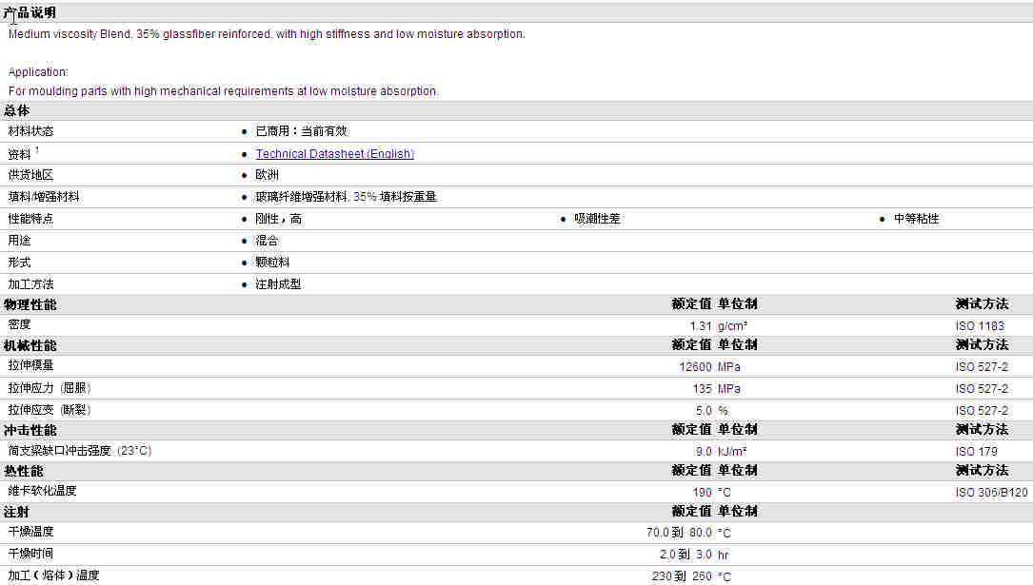Click the 材料状态 row label
Image resolution: width=1033 pixels, height=585 pixels.
click(31, 131)
